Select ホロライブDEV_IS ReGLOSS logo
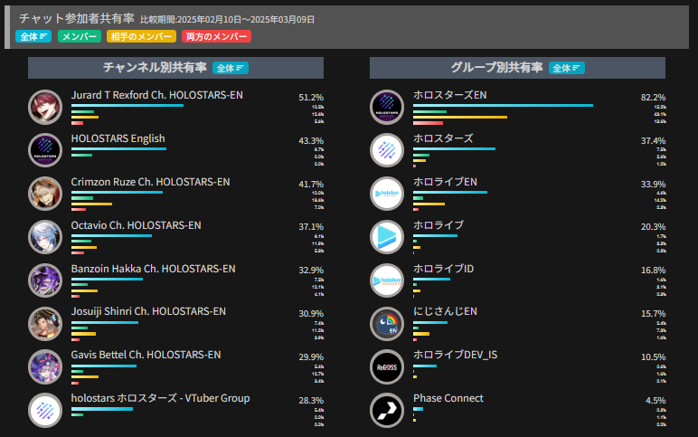The image size is (698, 437). tap(387, 367)
